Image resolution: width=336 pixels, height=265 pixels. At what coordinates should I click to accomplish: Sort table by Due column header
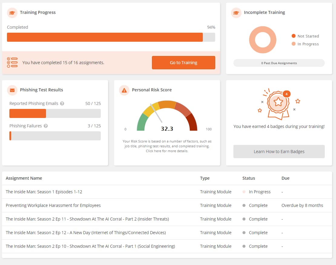[285, 178]
